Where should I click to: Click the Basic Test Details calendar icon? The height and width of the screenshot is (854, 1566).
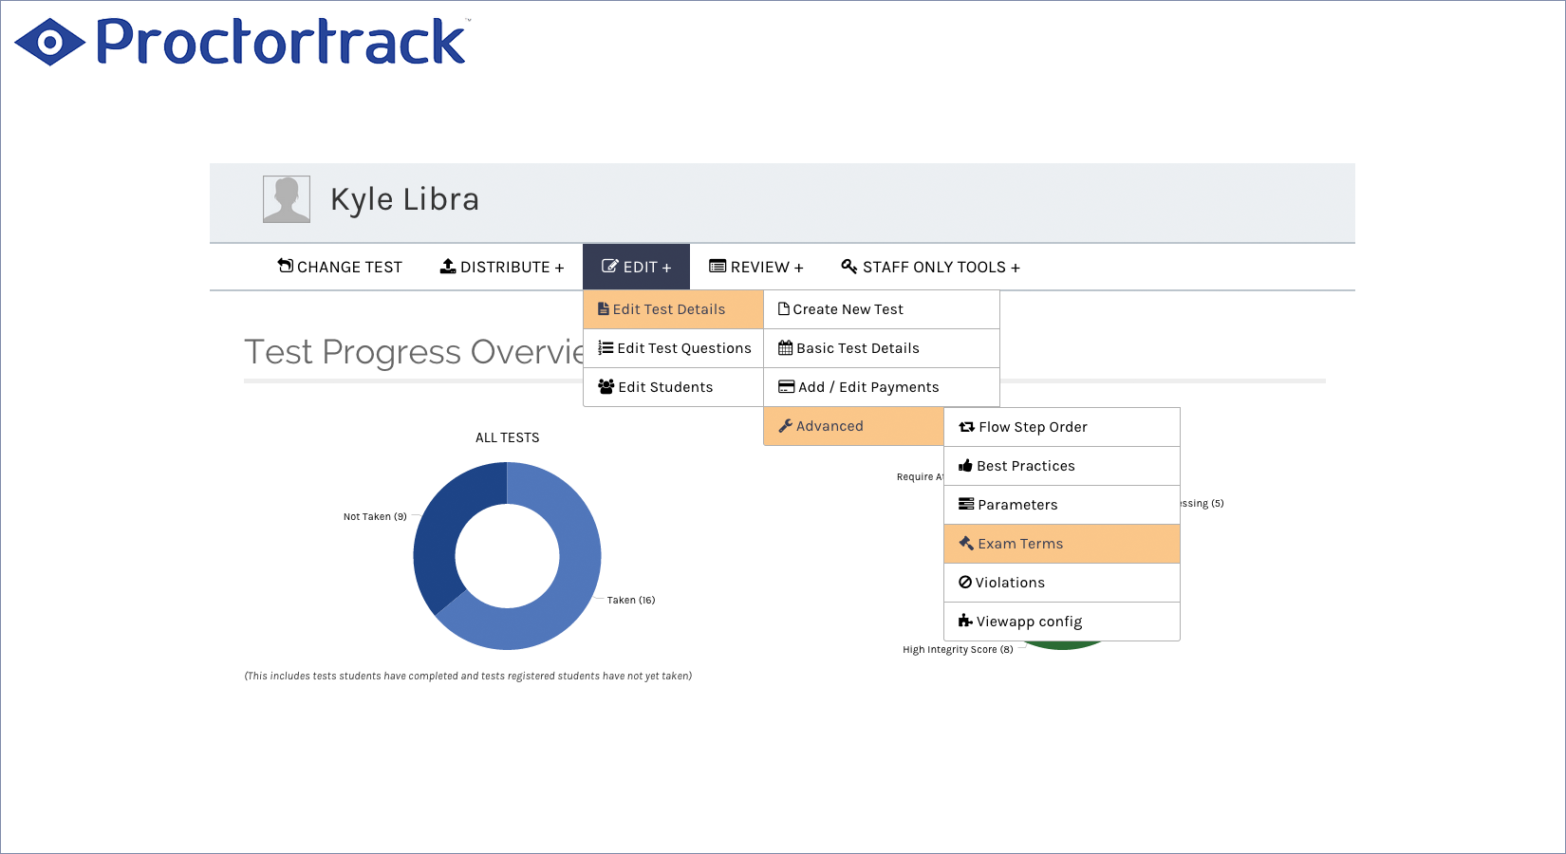pyautogui.click(x=785, y=348)
